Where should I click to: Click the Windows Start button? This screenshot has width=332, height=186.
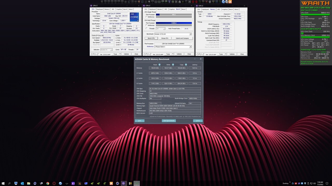point(3,183)
